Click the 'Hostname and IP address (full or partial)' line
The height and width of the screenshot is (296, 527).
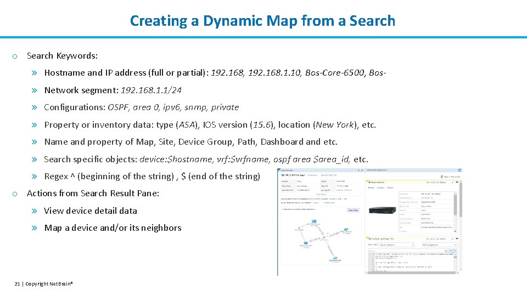point(215,73)
